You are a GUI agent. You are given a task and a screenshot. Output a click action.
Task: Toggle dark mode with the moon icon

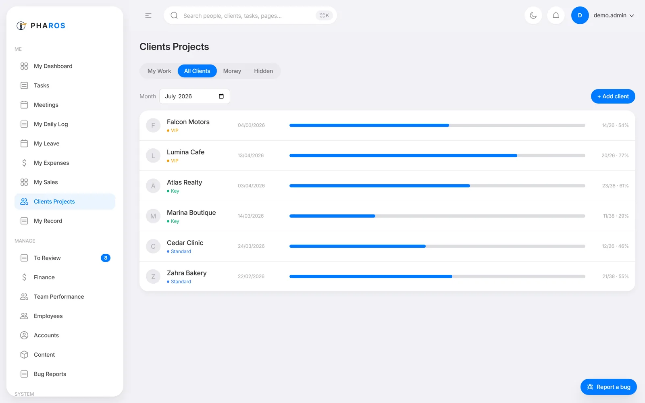[533, 15]
